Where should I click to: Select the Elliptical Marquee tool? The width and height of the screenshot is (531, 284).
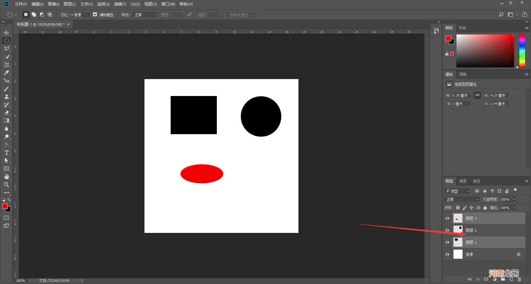(6, 41)
